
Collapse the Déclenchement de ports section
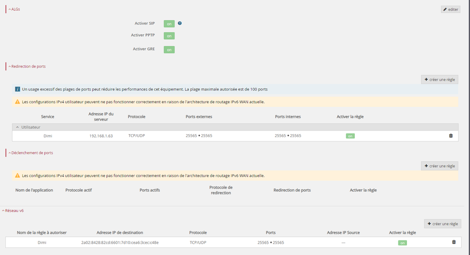tap(30, 153)
